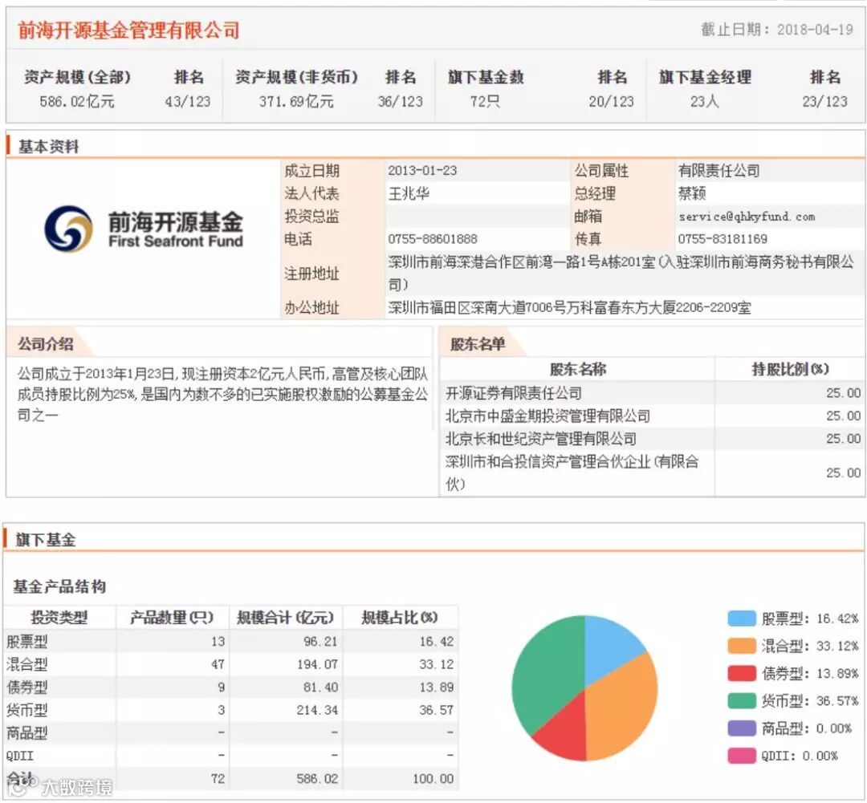Click the 36/123 ranking value
Image resolution: width=867 pixels, height=803 pixels.
coord(401,102)
